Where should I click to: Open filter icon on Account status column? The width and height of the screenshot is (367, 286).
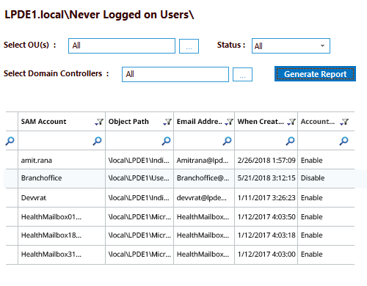(344, 122)
